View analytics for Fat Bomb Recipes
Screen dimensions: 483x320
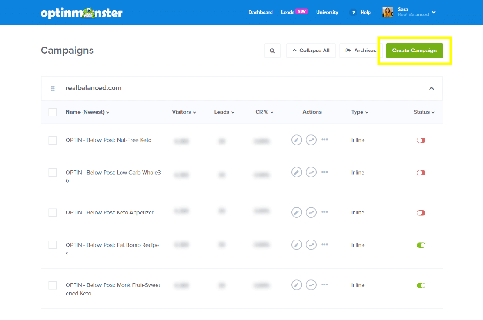311,245
